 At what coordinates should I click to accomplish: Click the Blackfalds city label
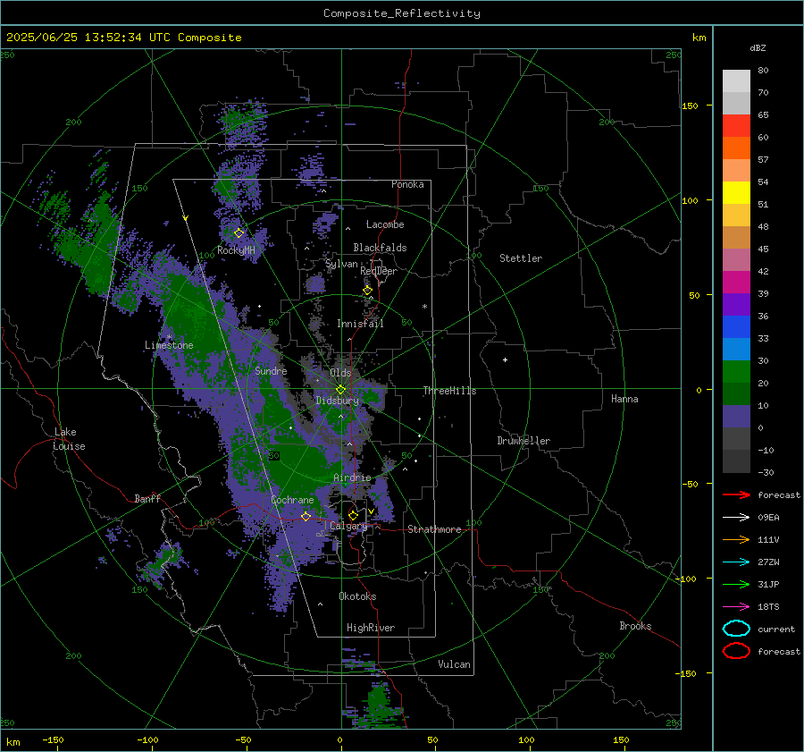[x=380, y=248]
